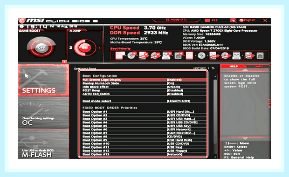Screen dimensions: 289x177
Task: Select the legacy CD/DVD disc icon without UEFI badge
Action: (x=202, y=55)
